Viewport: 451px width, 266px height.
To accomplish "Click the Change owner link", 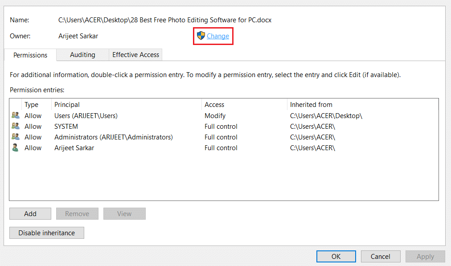I will click(x=218, y=36).
